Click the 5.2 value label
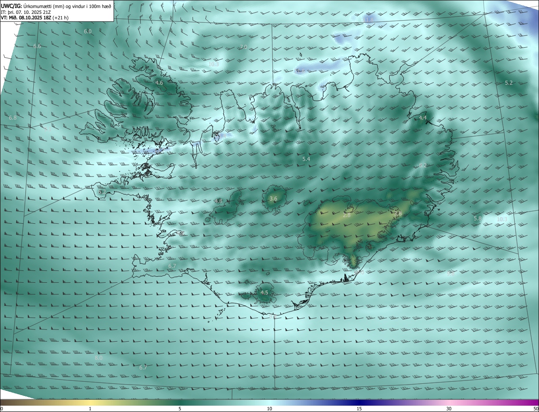The image size is (539, 412). coord(509,83)
